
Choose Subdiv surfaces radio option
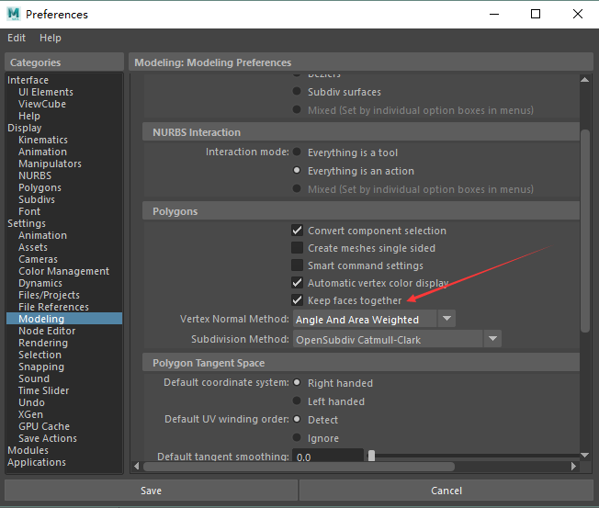coord(297,91)
